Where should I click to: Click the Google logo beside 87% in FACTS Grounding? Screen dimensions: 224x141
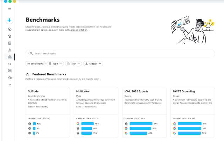(174, 124)
